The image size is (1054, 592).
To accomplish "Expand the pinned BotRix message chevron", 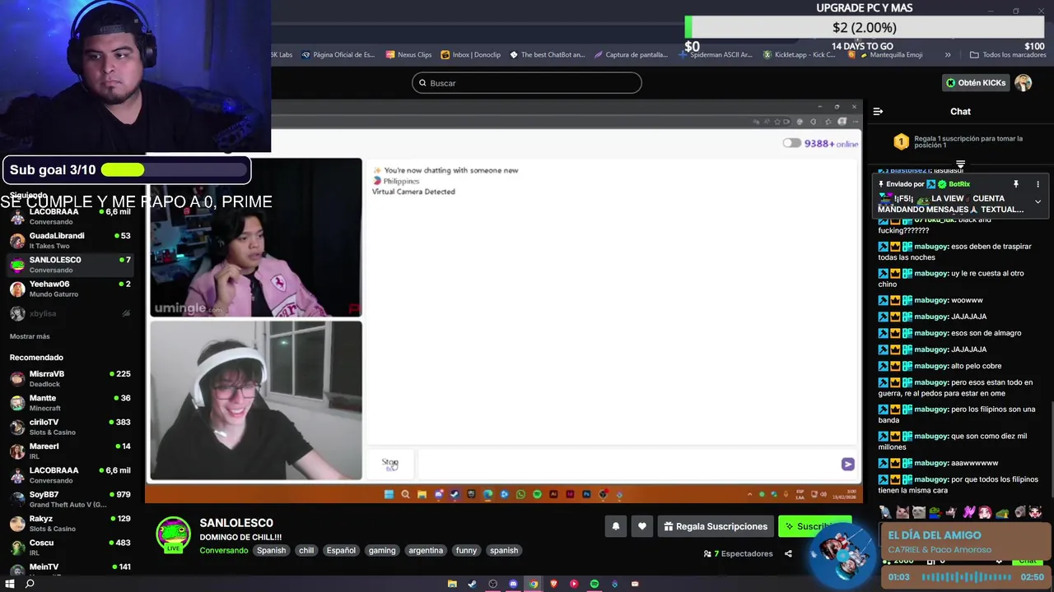I will [x=1038, y=201].
